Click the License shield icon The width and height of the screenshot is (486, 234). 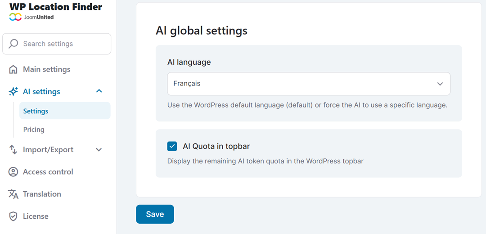tap(13, 216)
